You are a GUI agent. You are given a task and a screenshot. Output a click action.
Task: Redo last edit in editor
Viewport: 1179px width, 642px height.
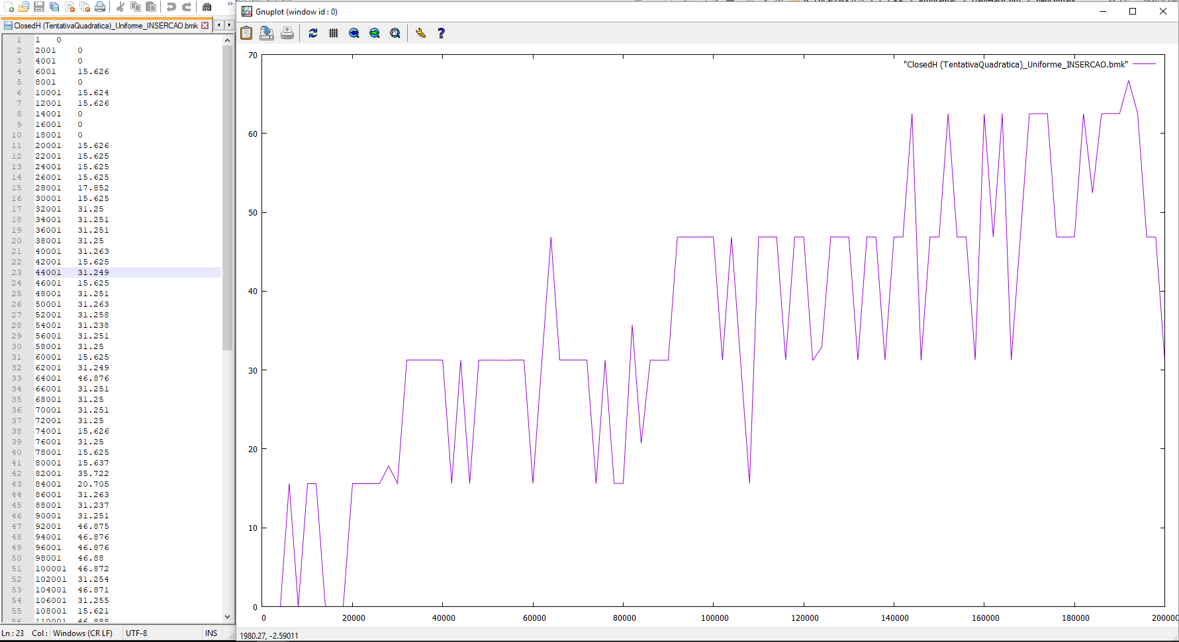click(187, 7)
